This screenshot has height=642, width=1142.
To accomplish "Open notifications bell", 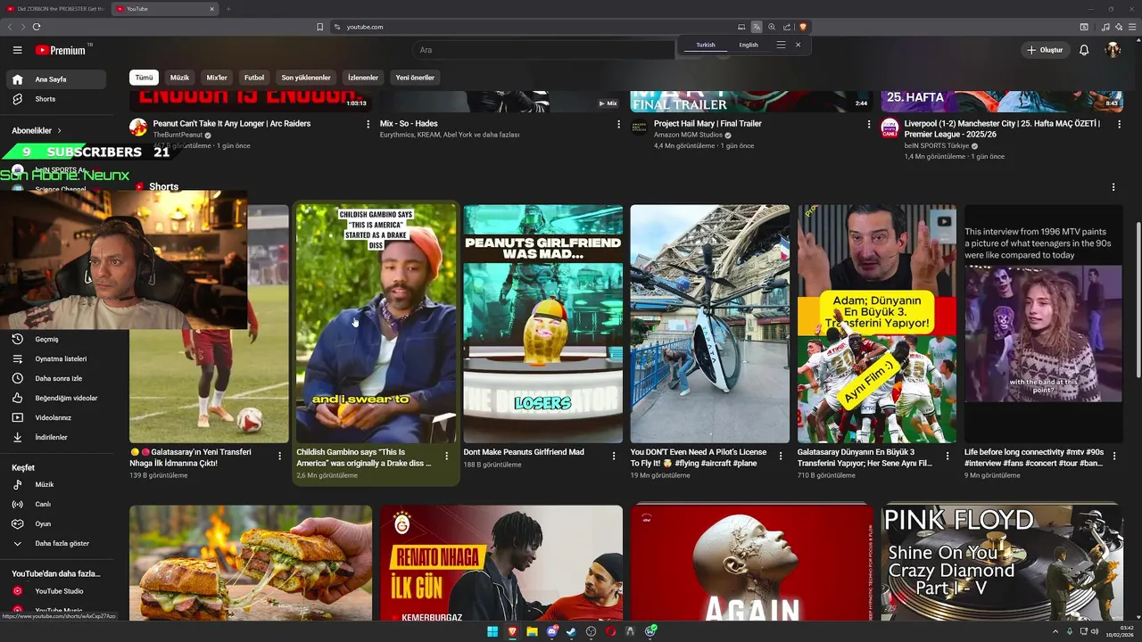I will point(1084,50).
